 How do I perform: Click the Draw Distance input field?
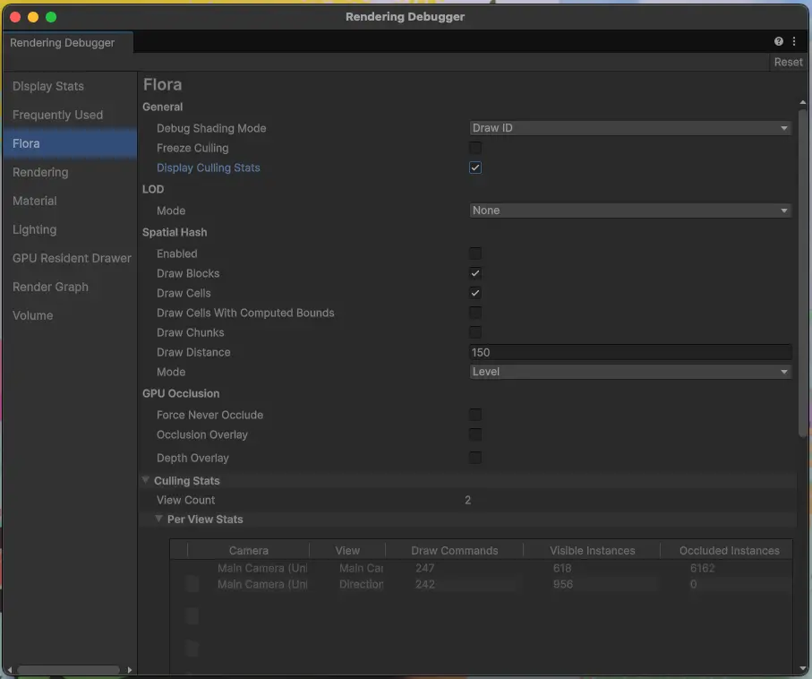pos(630,352)
